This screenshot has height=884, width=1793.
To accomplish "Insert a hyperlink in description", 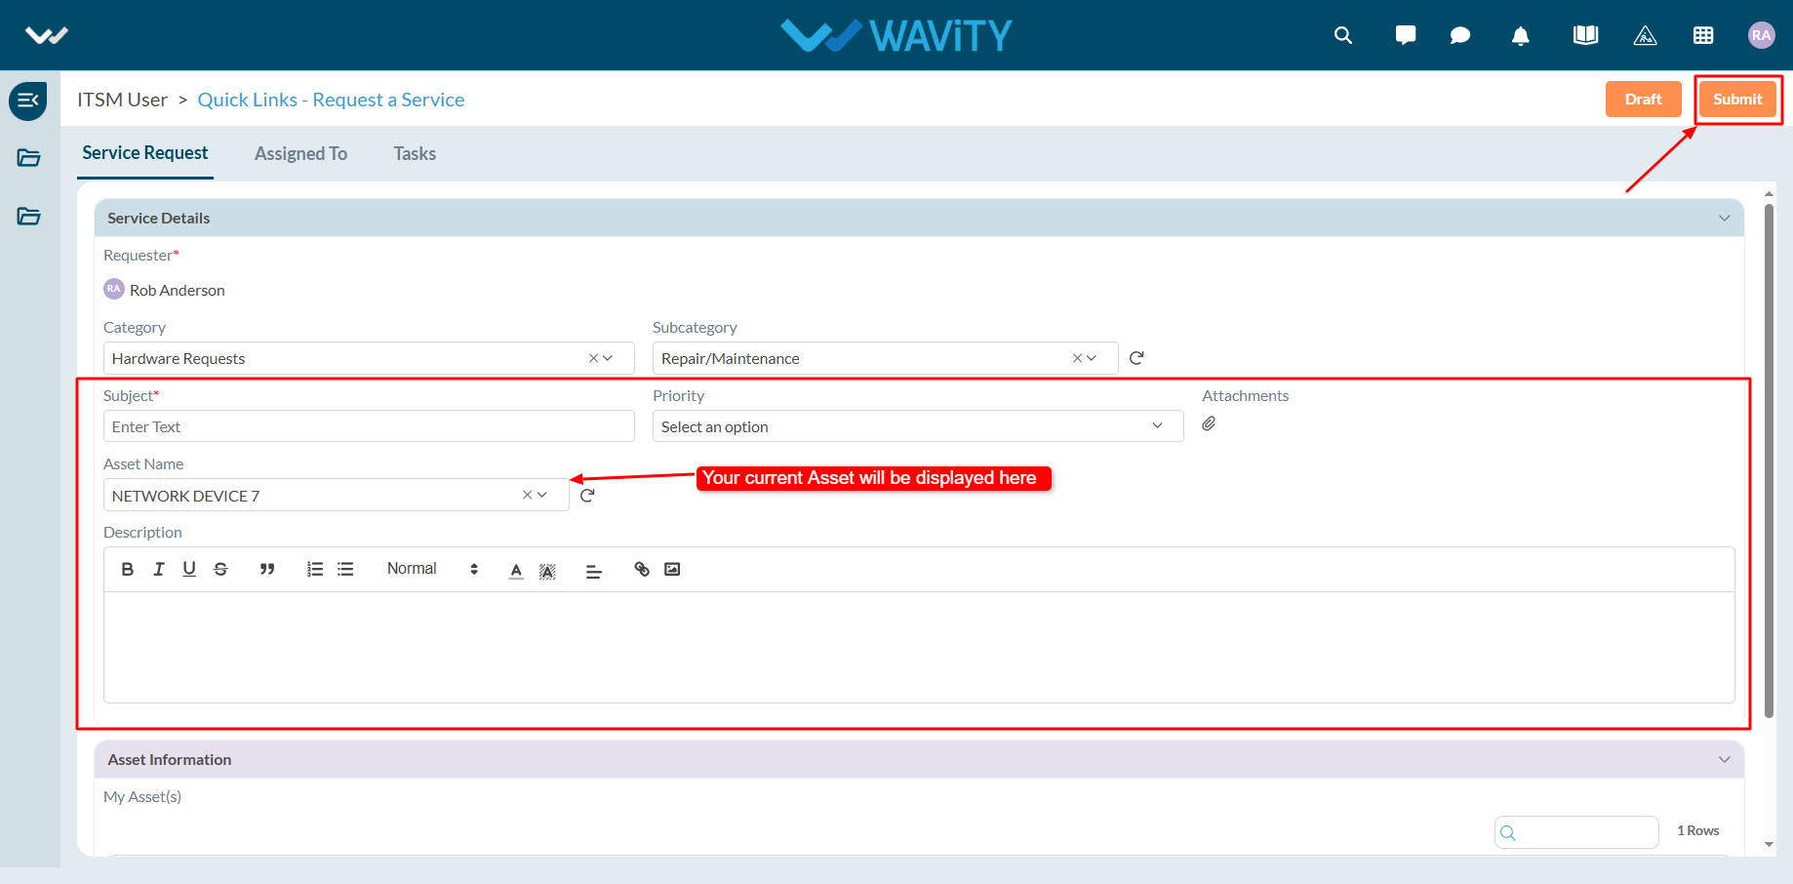I will coord(641,569).
